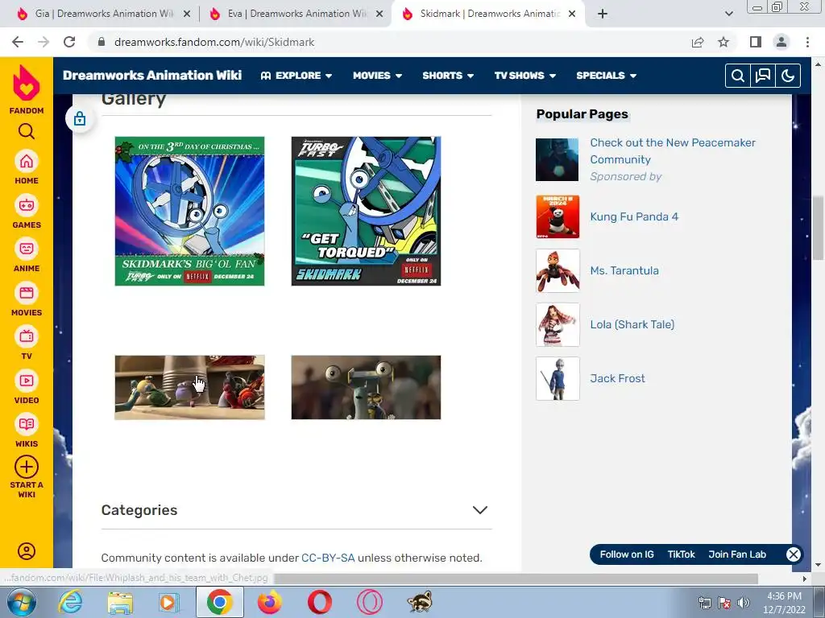This screenshot has width=825, height=618.
Task: Open the Video sidebar icon
Action: point(27,381)
